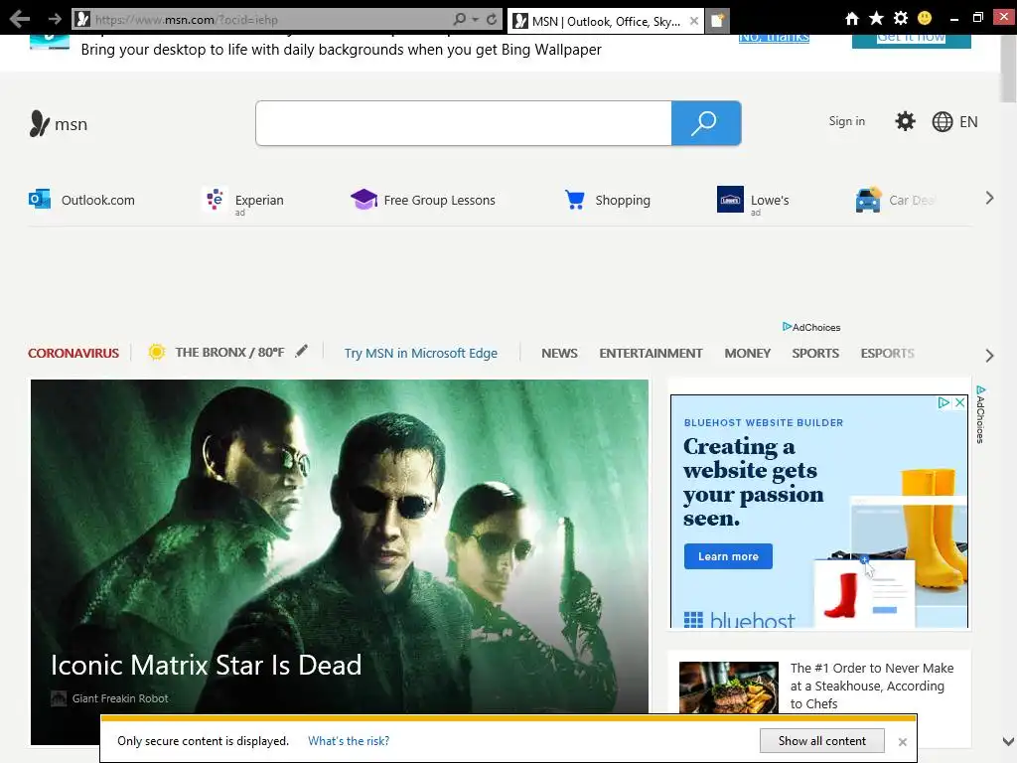Open the MONEY menu item

tap(747, 353)
